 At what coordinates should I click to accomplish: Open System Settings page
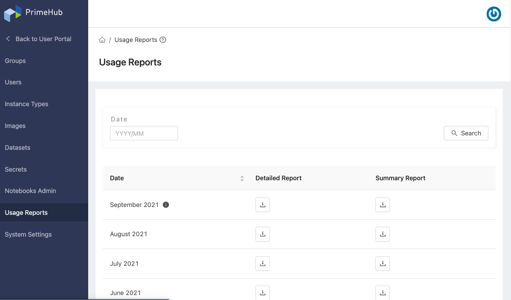coord(28,235)
